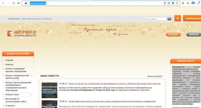The height and width of the screenshot is (108, 201).
Task: Reload the page with the refresh icon
Action: (x=13, y=3)
